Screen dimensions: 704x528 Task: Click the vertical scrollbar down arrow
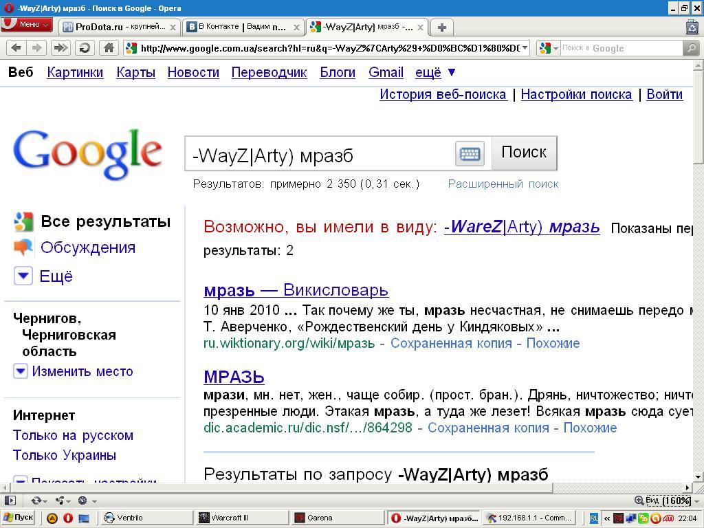click(x=698, y=477)
